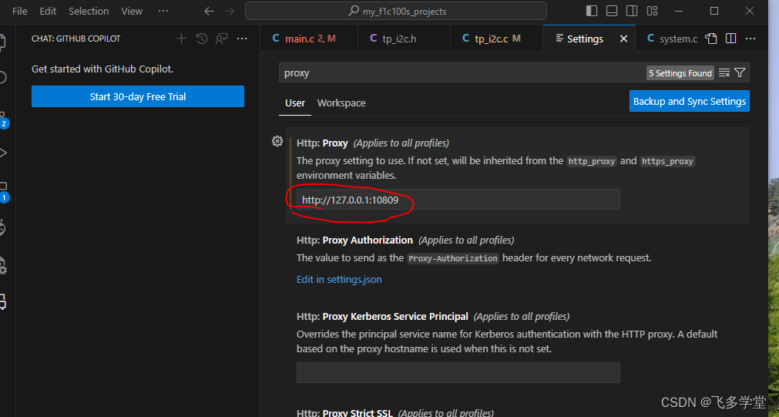779x417 pixels.
Task: Open the settings filter funnel icon
Action: 740,73
